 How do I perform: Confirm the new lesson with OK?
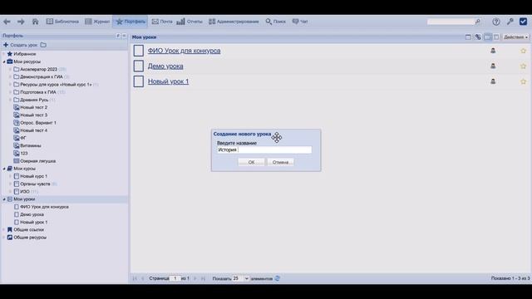tap(251, 163)
